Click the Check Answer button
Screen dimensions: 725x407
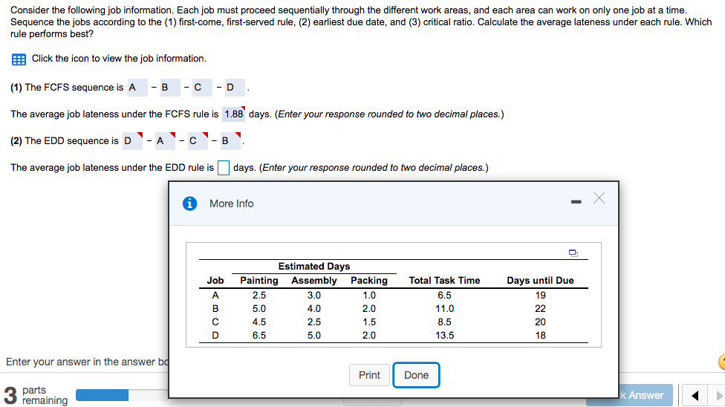tap(646, 395)
